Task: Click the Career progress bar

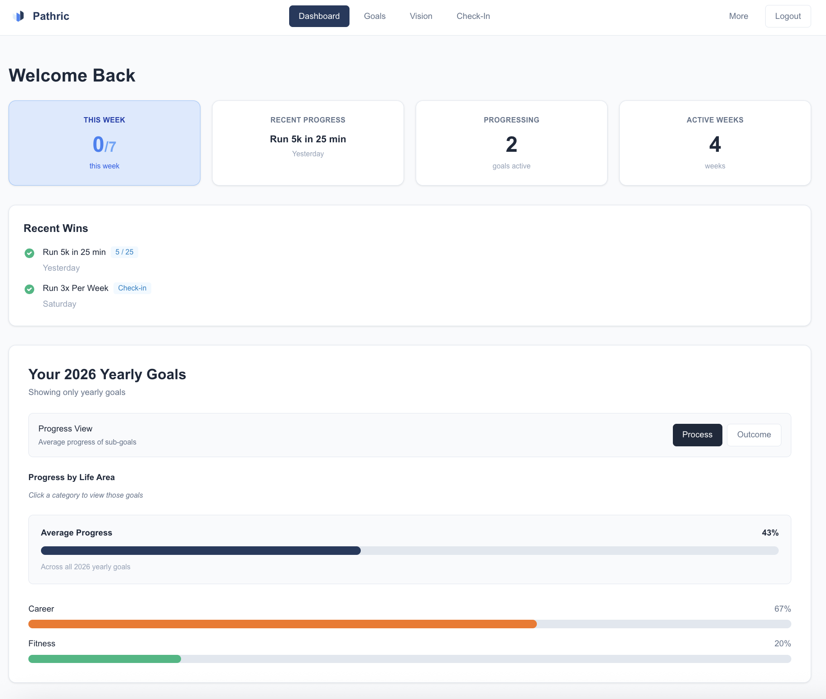Action: [409, 624]
